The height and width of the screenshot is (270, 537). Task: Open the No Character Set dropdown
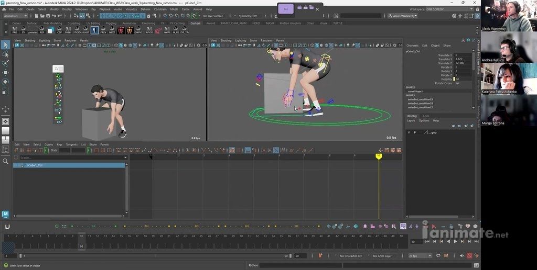(x=350, y=256)
